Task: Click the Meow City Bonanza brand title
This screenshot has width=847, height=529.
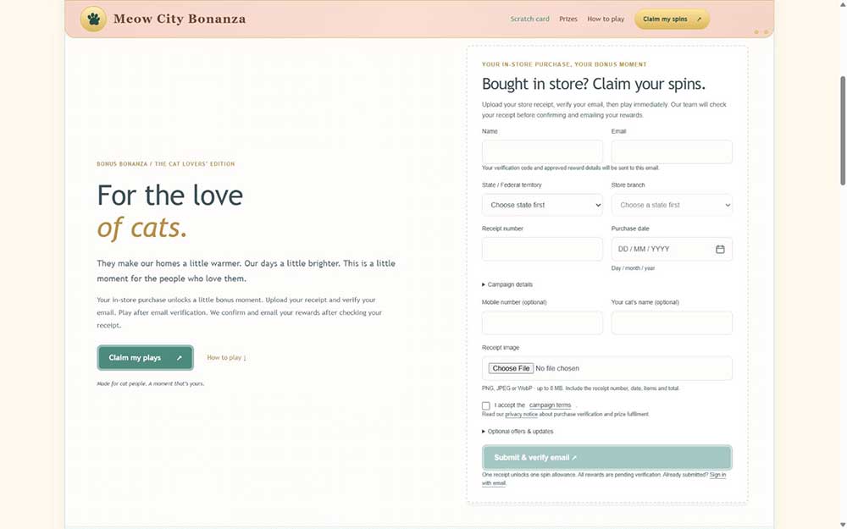Action: coord(180,19)
